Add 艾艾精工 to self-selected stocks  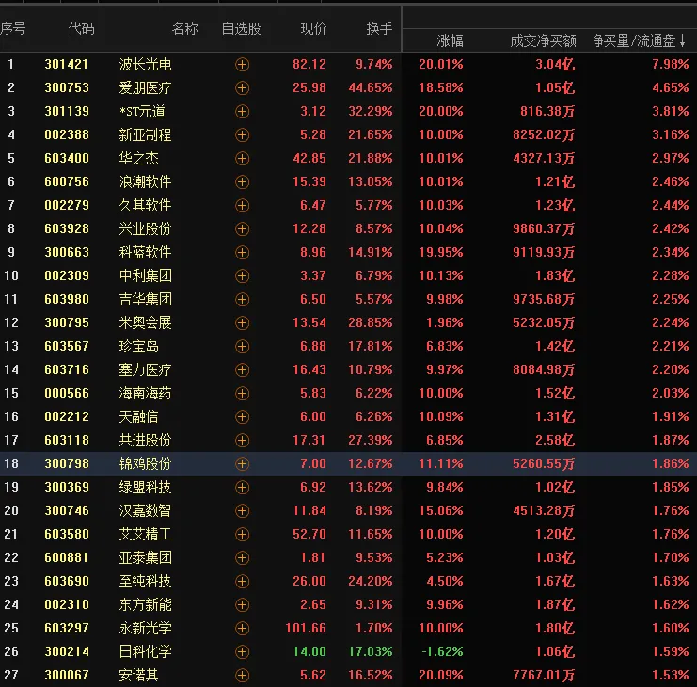click(242, 534)
